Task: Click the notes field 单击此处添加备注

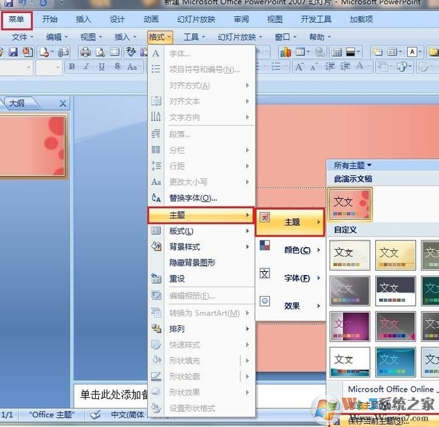Action: coord(114,394)
